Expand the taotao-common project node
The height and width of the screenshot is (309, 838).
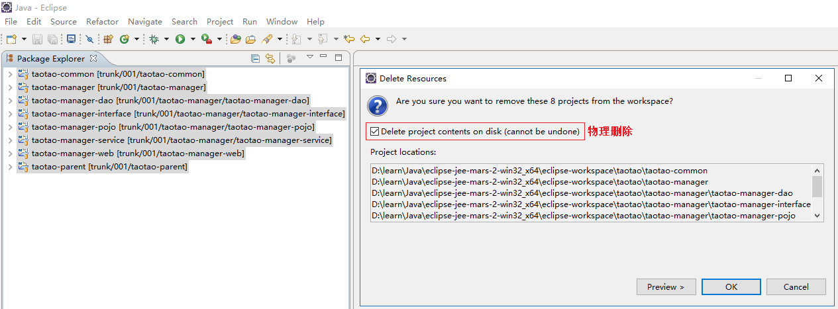tap(10, 74)
